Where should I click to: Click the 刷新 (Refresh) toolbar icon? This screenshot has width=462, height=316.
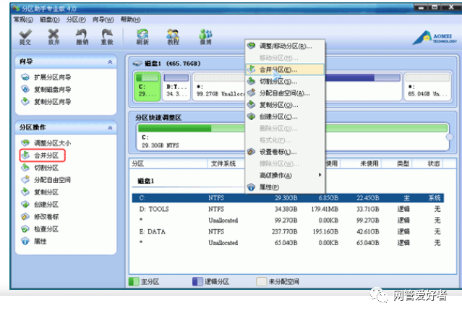[142, 36]
